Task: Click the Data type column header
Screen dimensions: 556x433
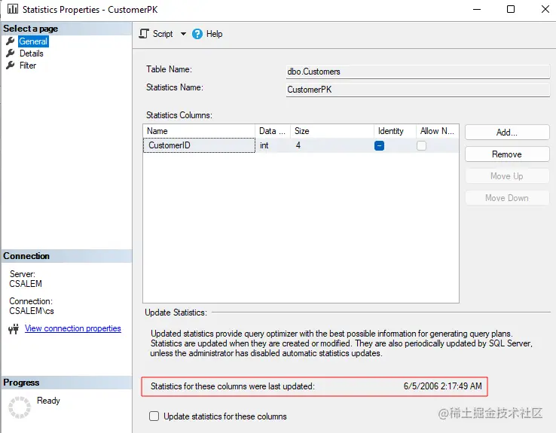Action: coord(273,131)
